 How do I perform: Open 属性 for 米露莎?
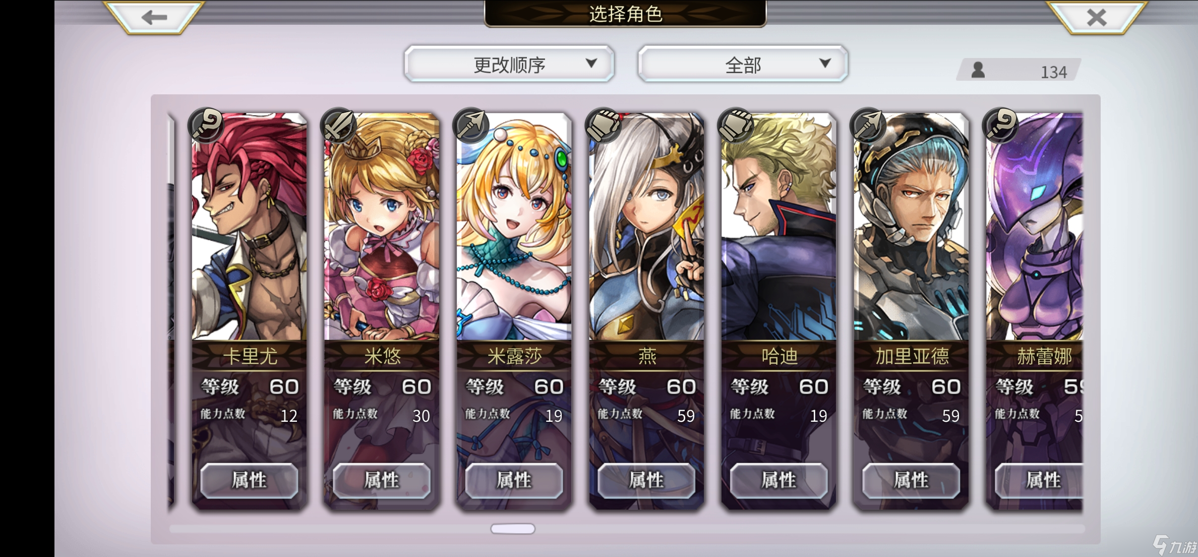pyautogui.click(x=514, y=480)
